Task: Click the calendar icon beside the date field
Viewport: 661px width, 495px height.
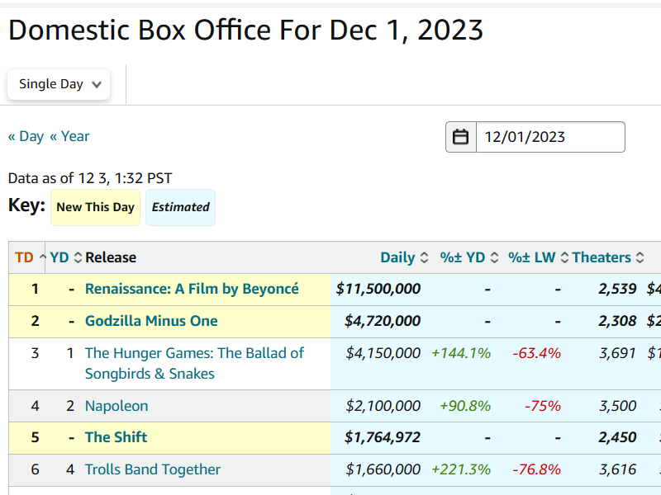Action: 461,137
